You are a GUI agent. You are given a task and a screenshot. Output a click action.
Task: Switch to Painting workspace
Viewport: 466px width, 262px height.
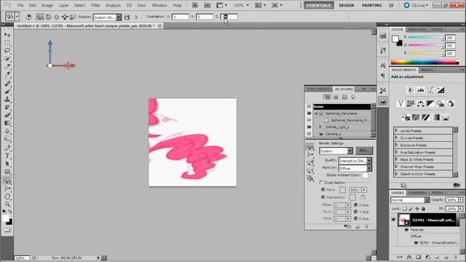[372, 5]
